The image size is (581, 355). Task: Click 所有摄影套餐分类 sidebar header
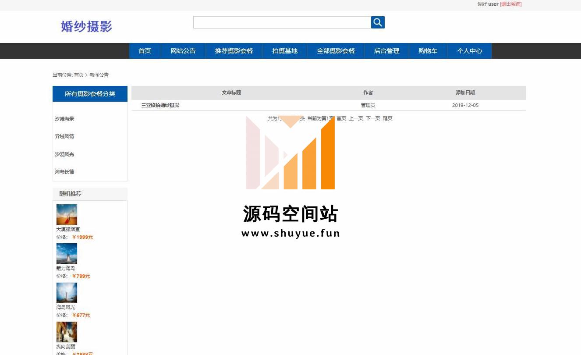tap(90, 94)
